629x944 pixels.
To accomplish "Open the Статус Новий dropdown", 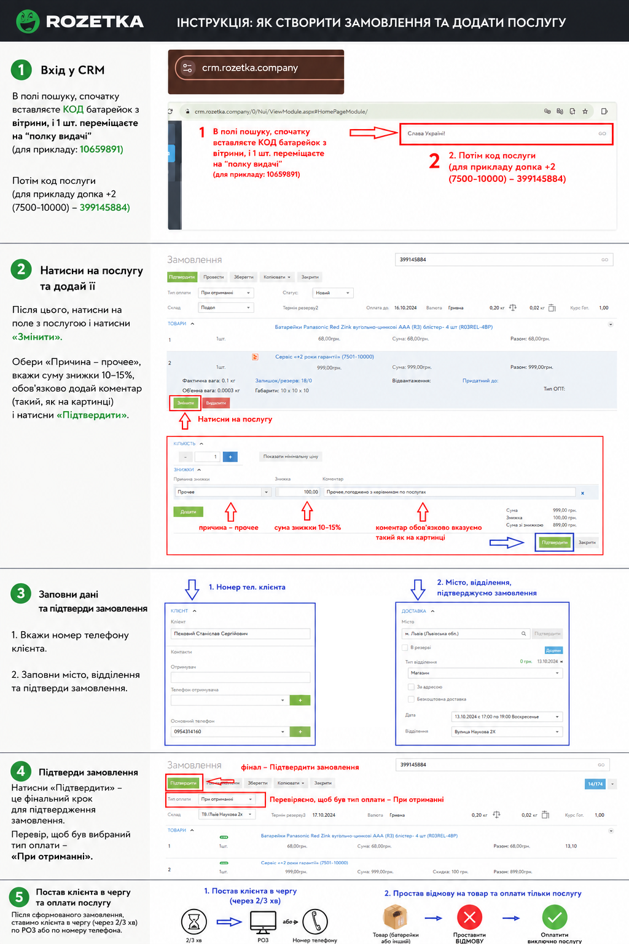I will pyautogui.click(x=332, y=293).
